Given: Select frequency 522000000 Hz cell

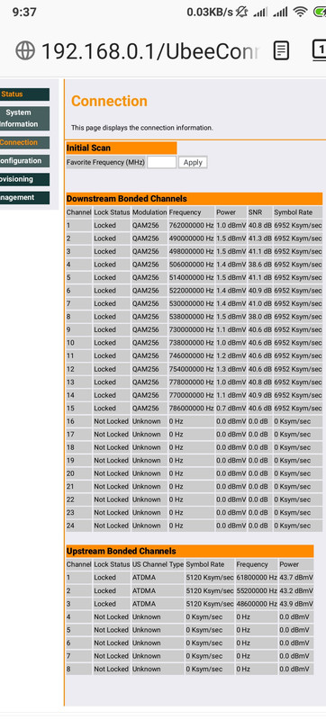Looking at the screenshot, I should click(191, 291).
